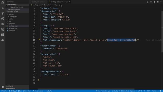Click the vertical scrollbar of the editor

pyautogui.click(x=162, y=32)
